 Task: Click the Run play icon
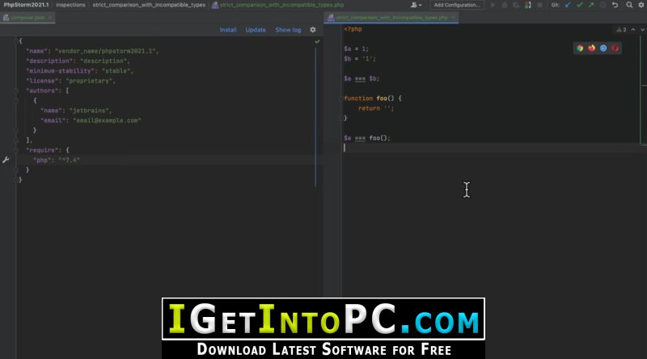pyautogui.click(x=493, y=5)
